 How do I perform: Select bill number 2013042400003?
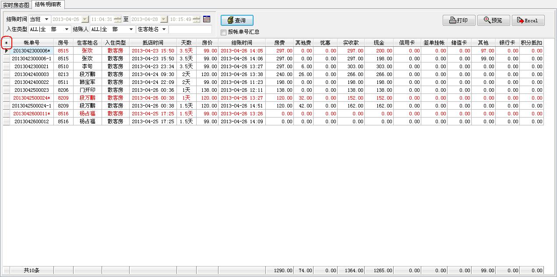click(32, 74)
